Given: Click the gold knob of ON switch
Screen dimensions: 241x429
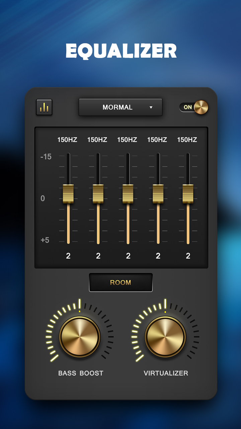Looking at the screenshot, I should tap(201, 107).
